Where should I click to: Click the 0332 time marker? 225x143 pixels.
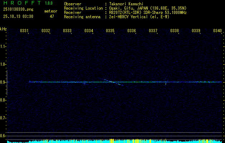(46, 31)
